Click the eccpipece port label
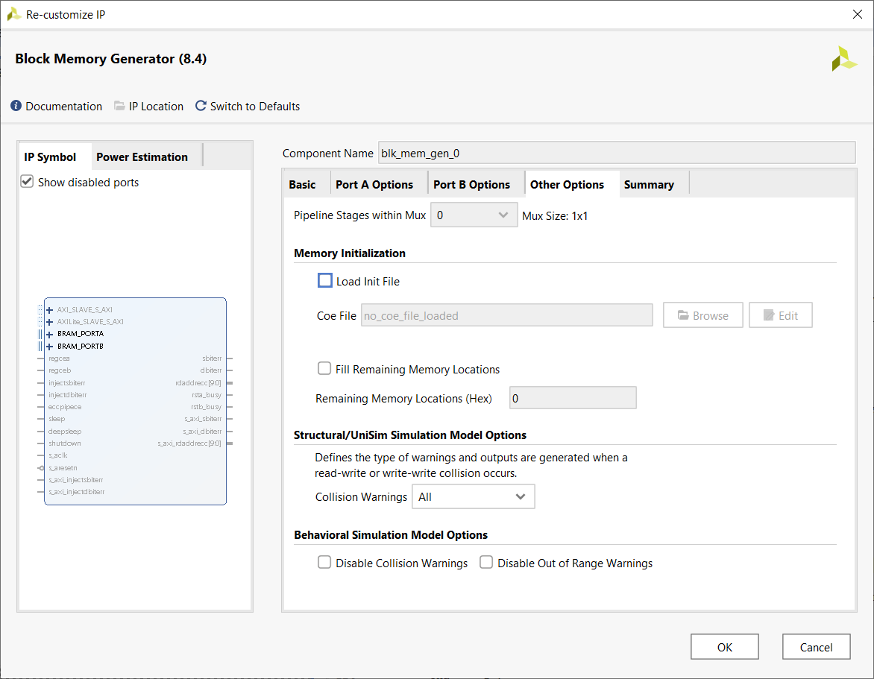The height and width of the screenshot is (679, 874). point(65,407)
